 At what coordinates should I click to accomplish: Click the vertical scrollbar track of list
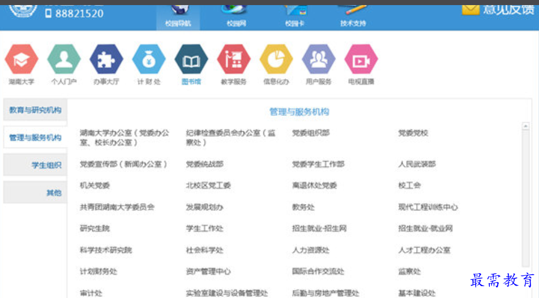coord(525,197)
